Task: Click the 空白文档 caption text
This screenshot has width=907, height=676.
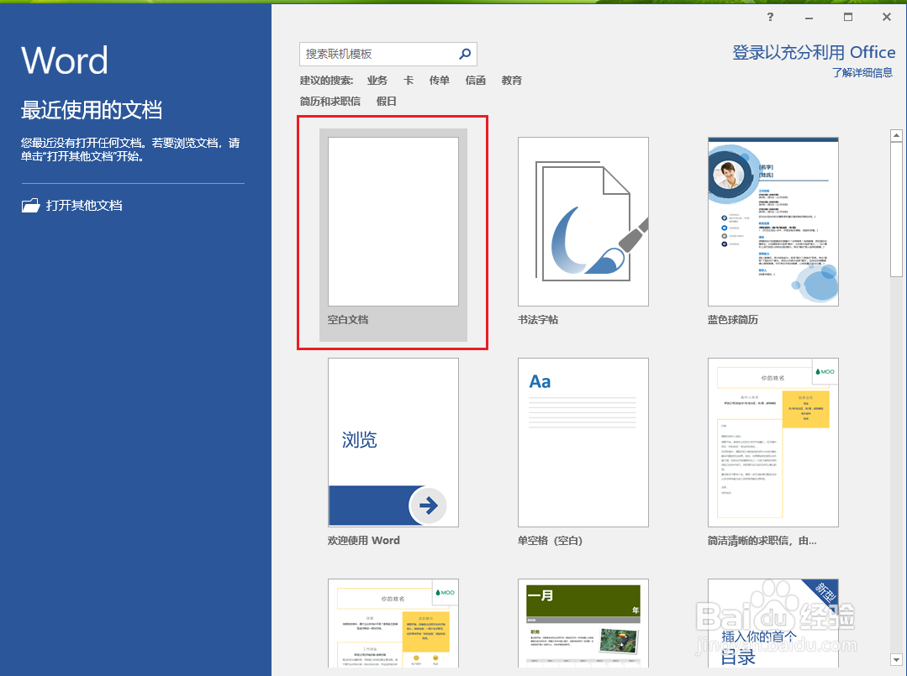Action: point(348,319)
